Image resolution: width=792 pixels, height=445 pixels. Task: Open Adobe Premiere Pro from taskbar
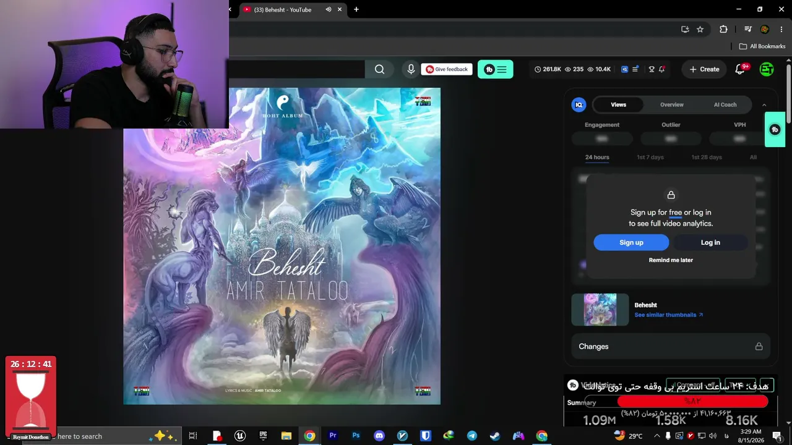pos(333,436)
